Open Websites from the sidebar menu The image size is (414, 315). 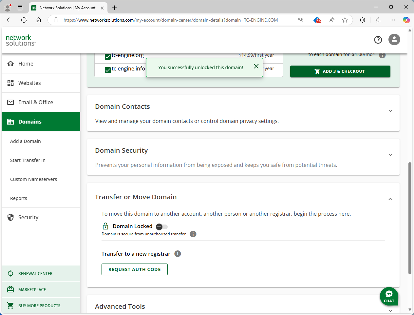29,83
